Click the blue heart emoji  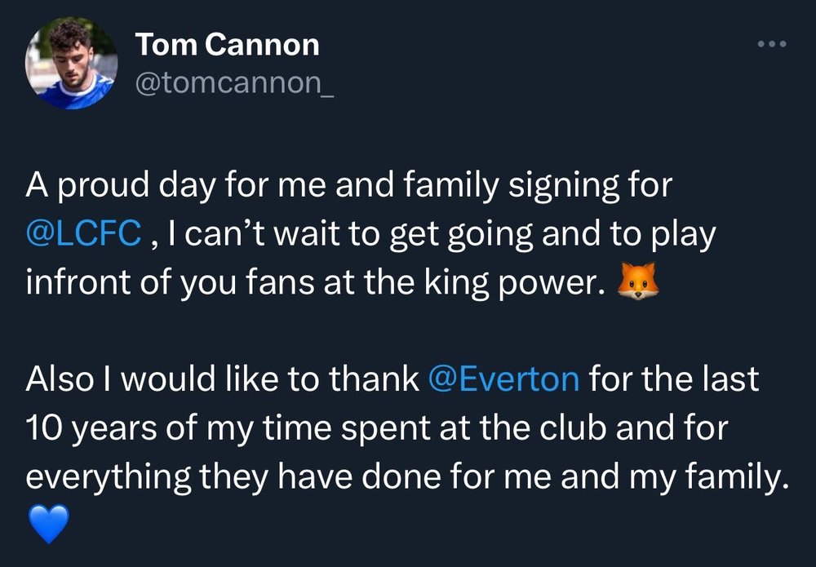pos(48,524)
